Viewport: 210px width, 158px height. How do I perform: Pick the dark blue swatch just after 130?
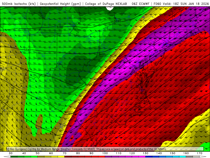coord(149,157)
